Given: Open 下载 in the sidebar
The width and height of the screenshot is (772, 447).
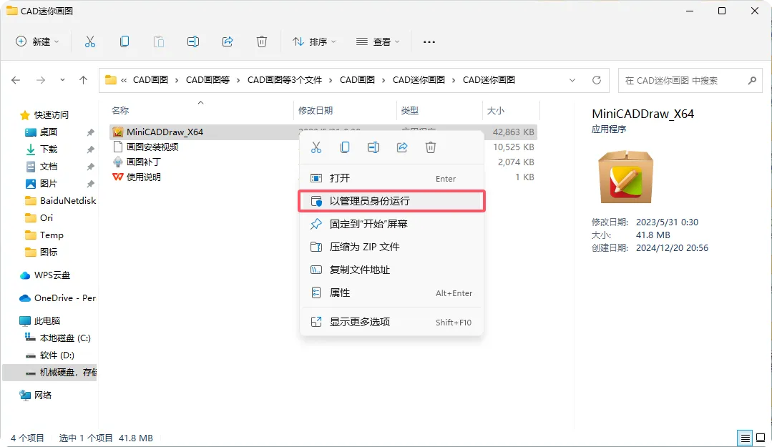Looking at the screenshot, I should 48,149.
